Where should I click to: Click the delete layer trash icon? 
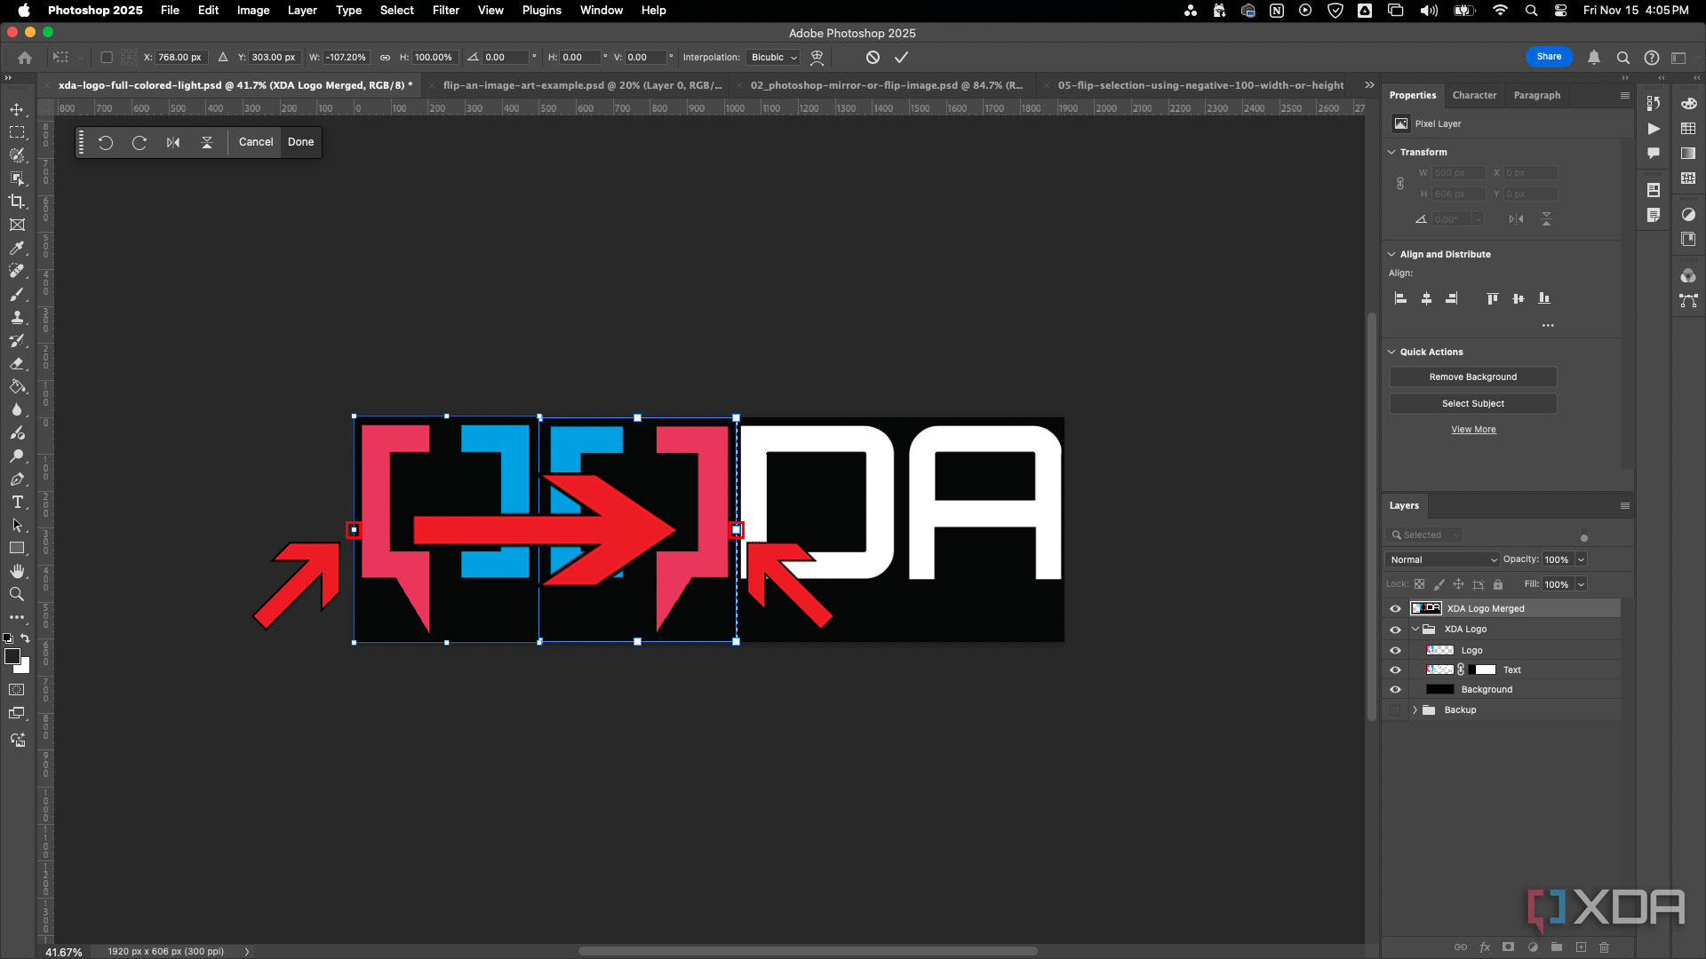pos(1605,947)
